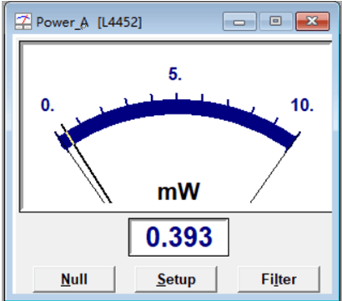Click the Null button

74,279
